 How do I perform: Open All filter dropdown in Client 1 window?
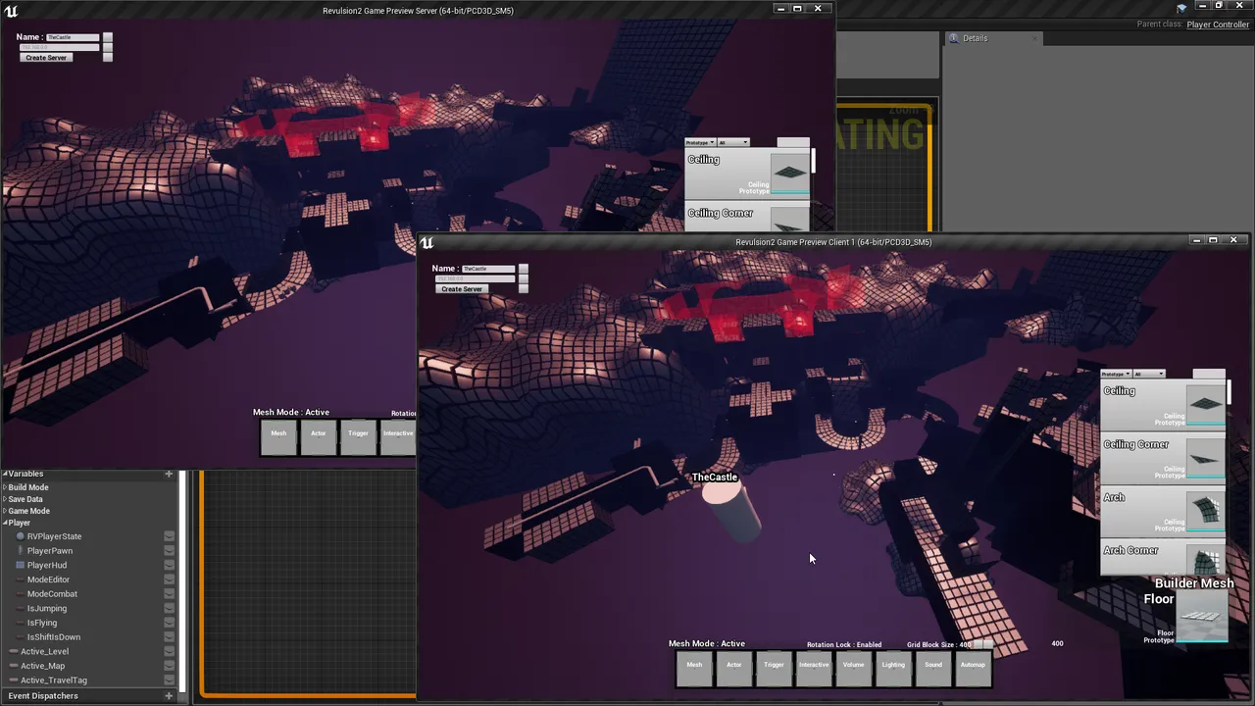1149,374
